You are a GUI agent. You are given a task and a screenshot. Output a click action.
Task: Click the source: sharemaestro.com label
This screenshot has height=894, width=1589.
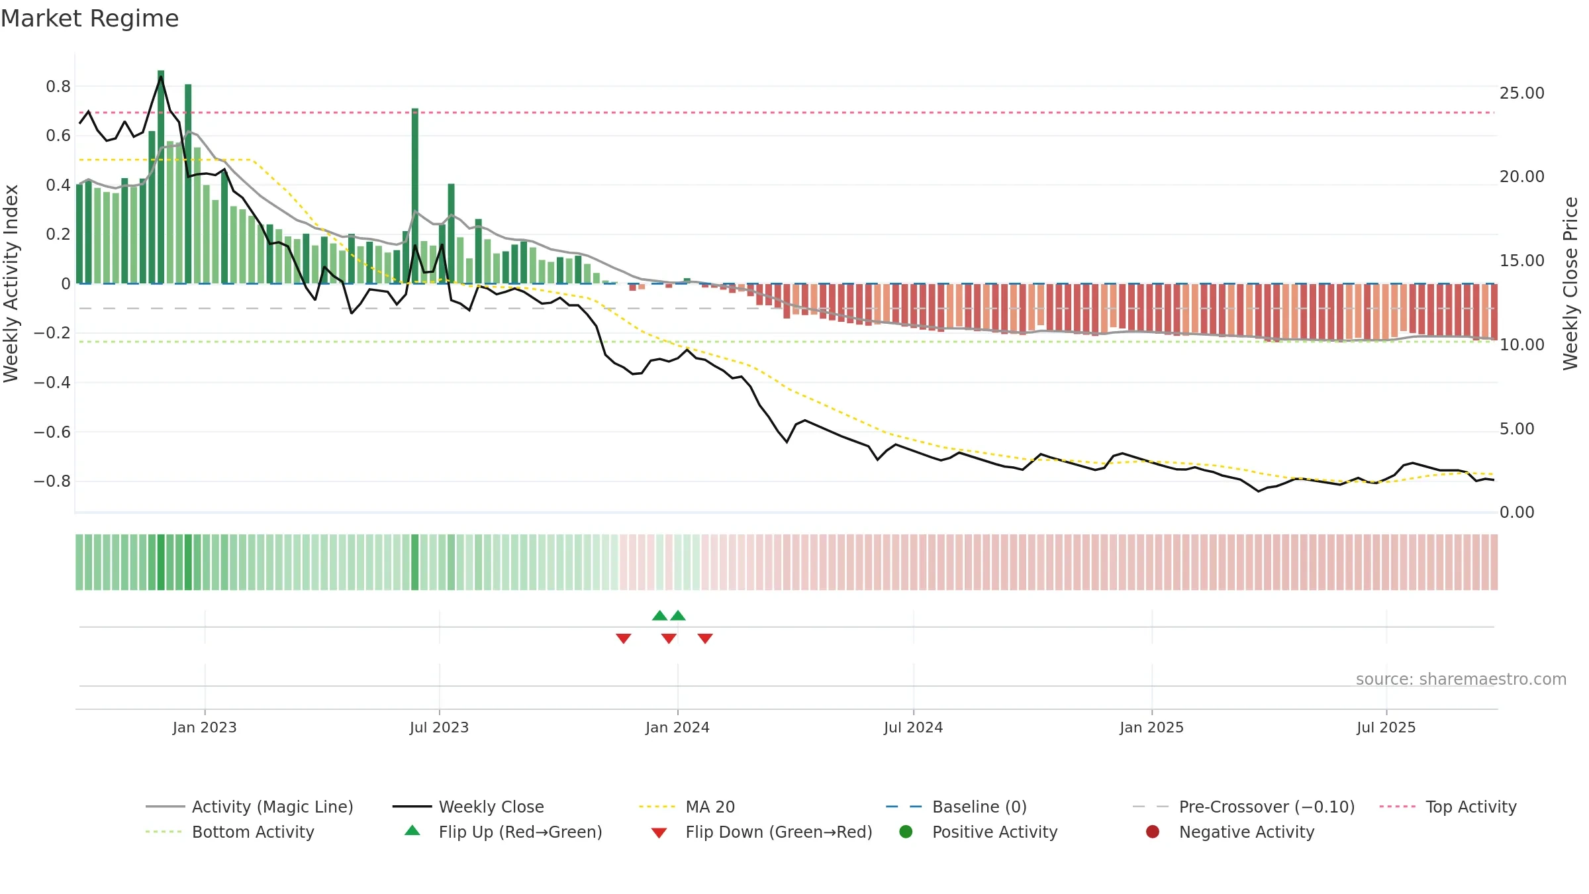click(1461, 679)
